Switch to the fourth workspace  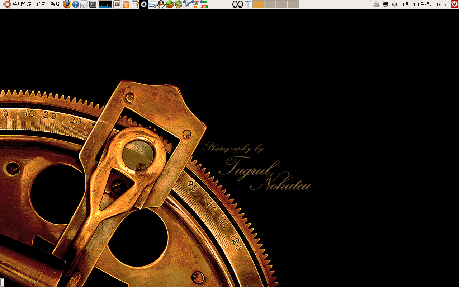tap(293, 4)
